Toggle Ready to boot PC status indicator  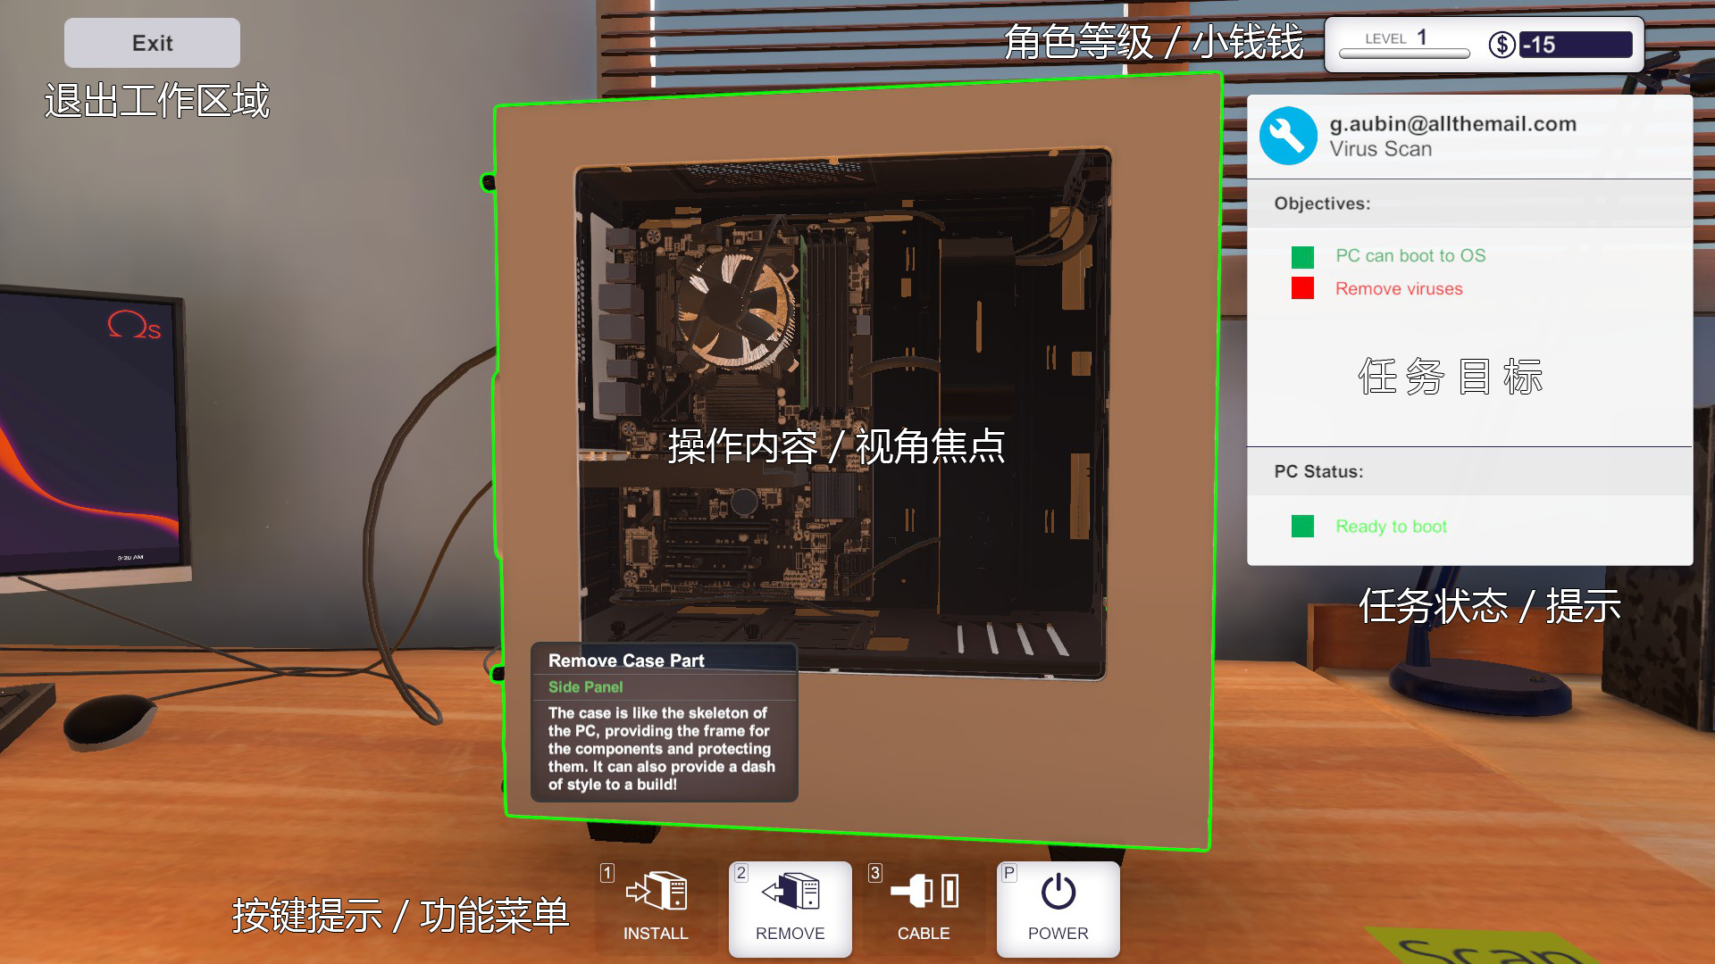[1304, 526]
